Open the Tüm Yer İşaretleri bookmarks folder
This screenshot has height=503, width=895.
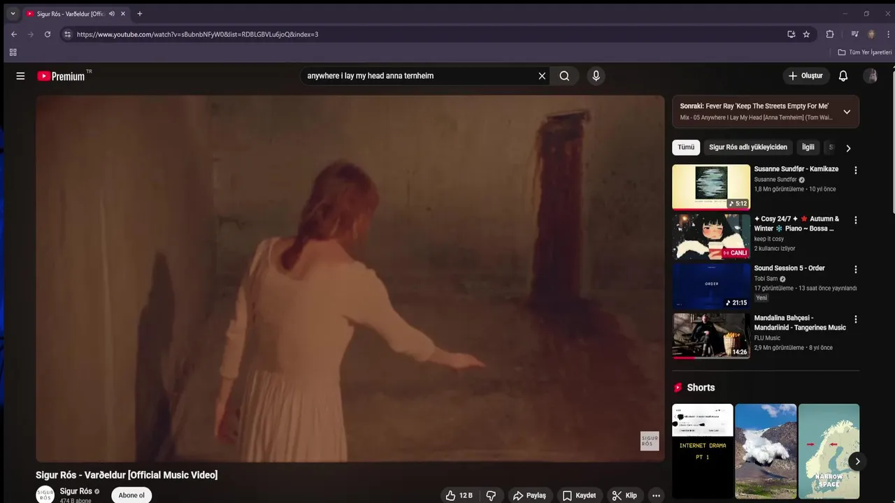pyautogui.click(x=865, y=52)
